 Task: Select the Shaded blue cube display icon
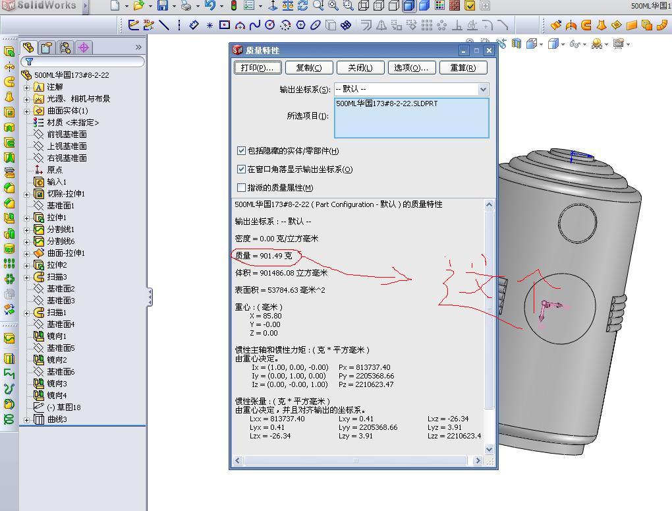[424, 5]
